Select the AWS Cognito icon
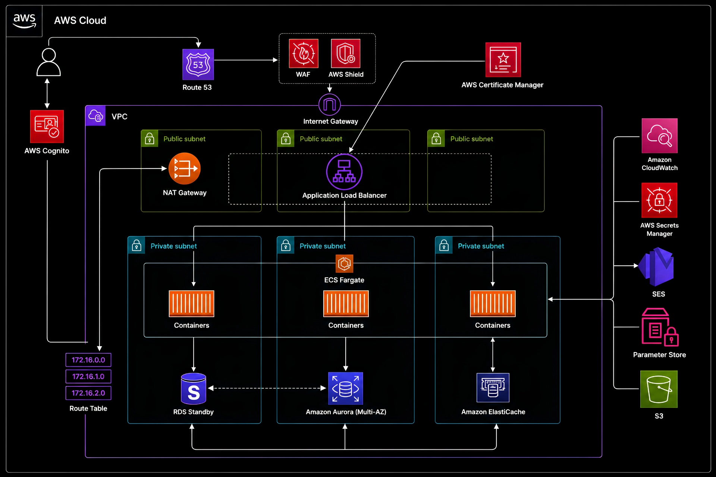This screenshot has width=716, height=477. (x=47, y=126)
